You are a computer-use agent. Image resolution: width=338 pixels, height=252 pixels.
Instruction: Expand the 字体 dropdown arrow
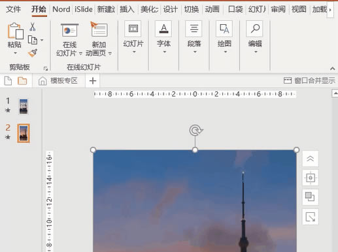165,52
